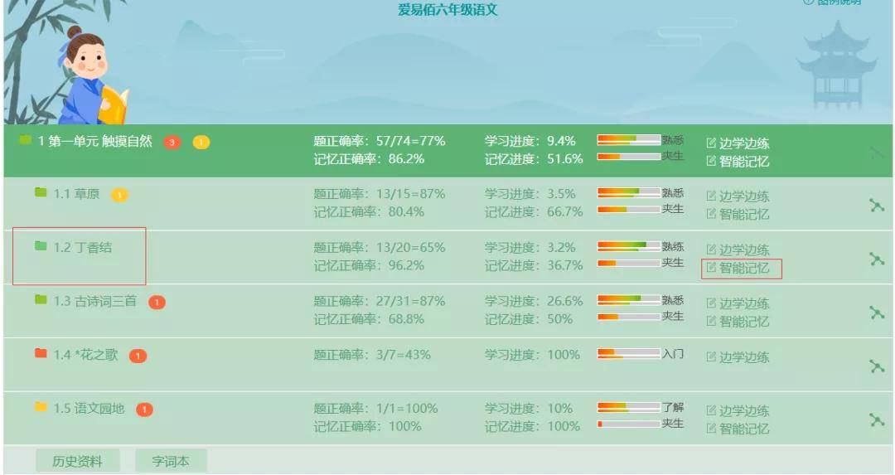This screenshot has width=895, height=475.
Task: Open 图例说明 help at top right
Action: coord(832,2)
